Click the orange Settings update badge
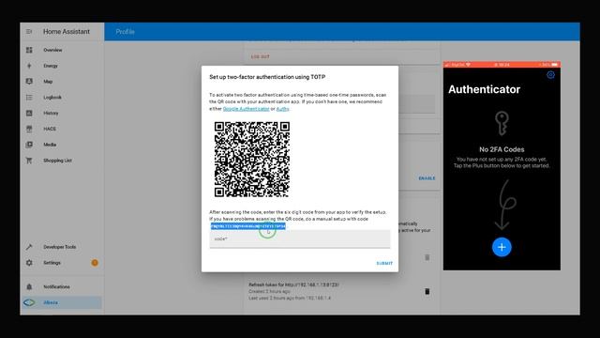 click(95, 263)
